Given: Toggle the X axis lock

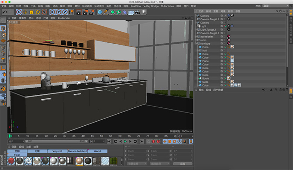Looking at the screenshot, I should (52, 12).
